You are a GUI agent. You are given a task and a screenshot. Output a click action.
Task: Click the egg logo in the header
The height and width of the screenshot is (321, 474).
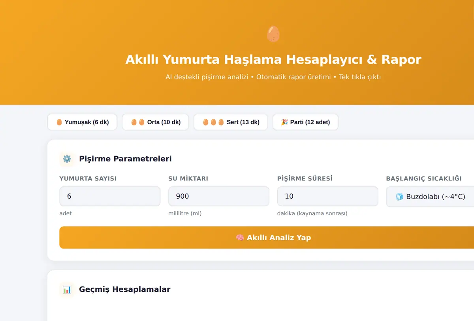(x=273, y=34)
